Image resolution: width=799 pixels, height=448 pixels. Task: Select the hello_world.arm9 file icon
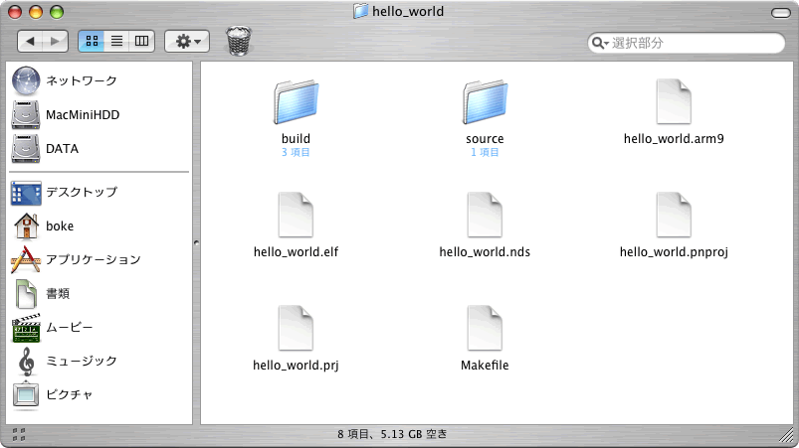[x=674, y=101]
